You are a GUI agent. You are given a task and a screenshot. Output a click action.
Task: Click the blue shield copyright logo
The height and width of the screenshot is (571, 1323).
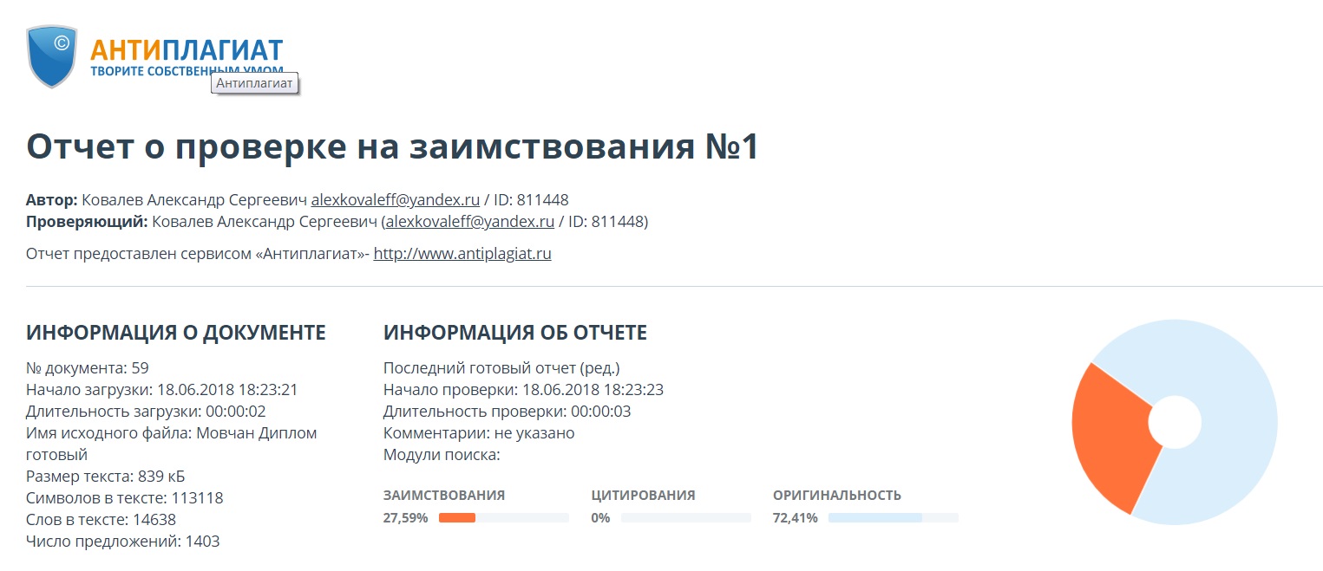tap(53, 55)
